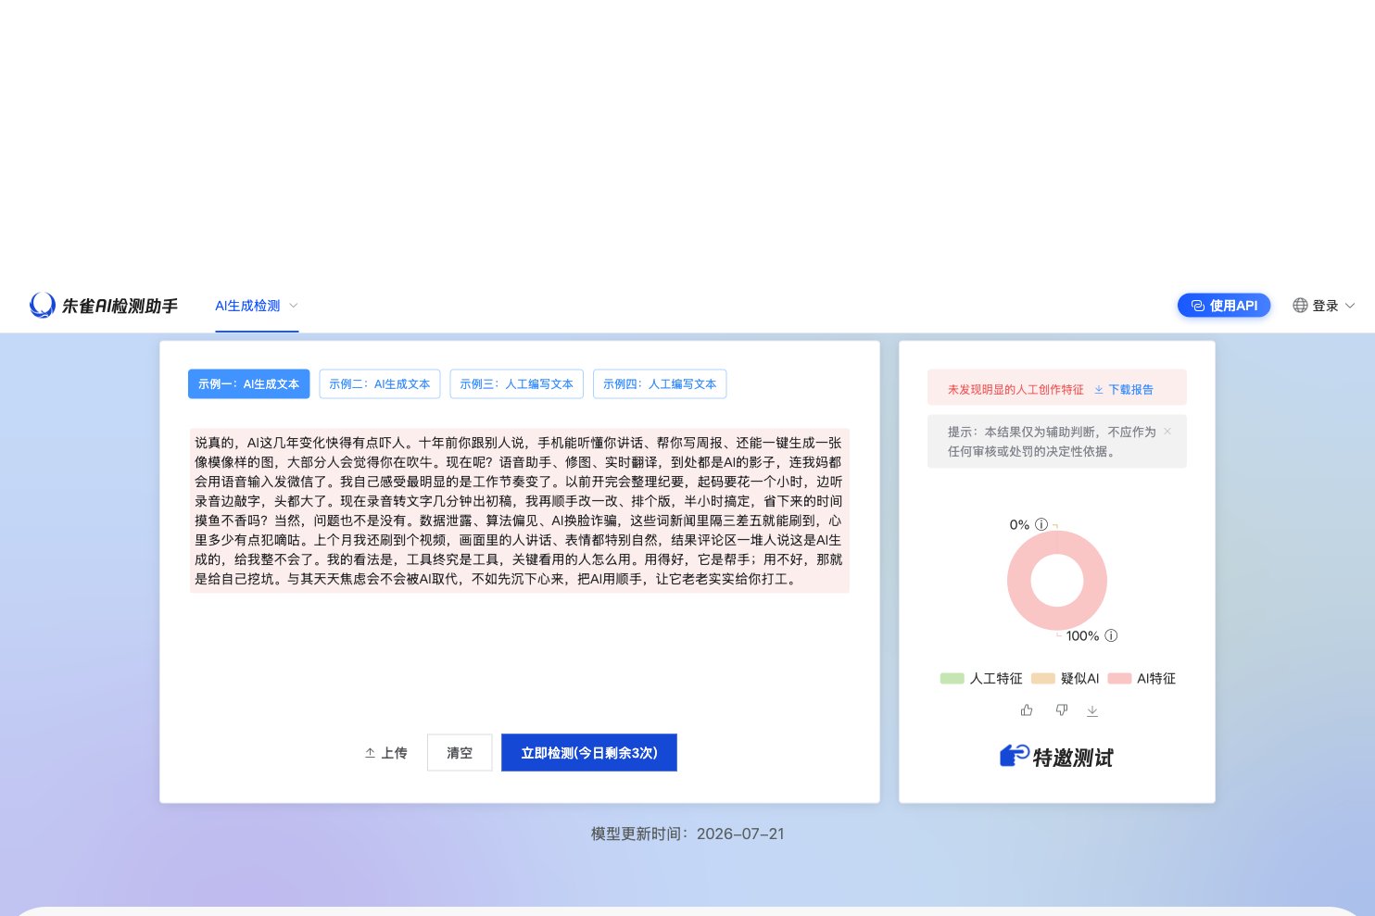Image resolution: width=1375 pixels, height=916 pixels.
Task: Expand the 登录 dropdown chevron
Action: tap(1350, 306)
